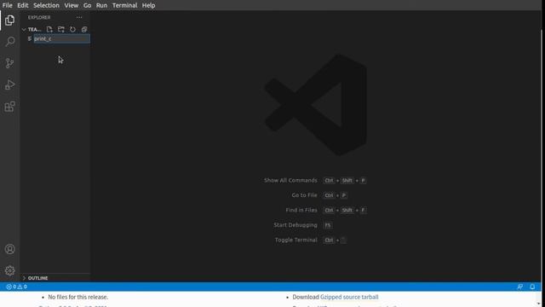The height and width of the screenshot is (307, 545).
Task: Open the Manage gear icon
Action: [9, 270]
